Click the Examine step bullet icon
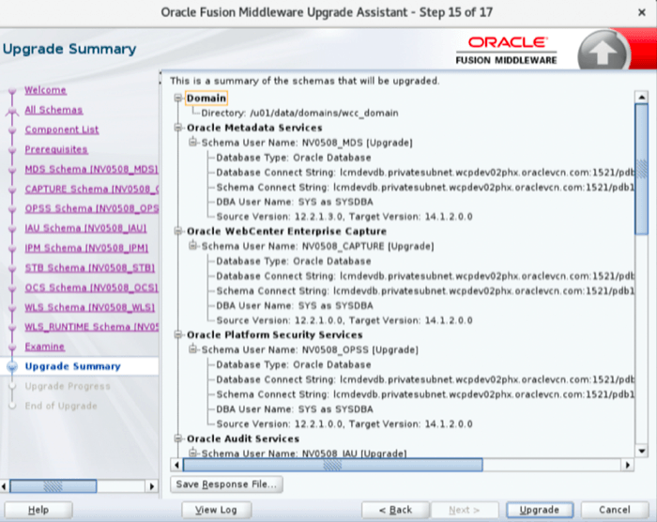This screenshot has height=522, width=657. point(12,346)
